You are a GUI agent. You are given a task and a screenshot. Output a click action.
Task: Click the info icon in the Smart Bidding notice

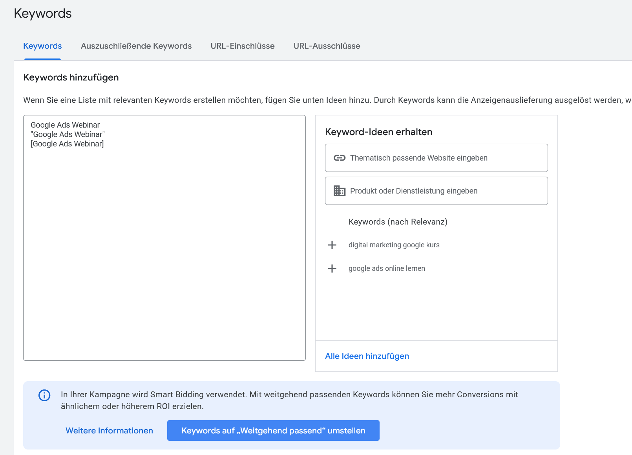[44, 395]
